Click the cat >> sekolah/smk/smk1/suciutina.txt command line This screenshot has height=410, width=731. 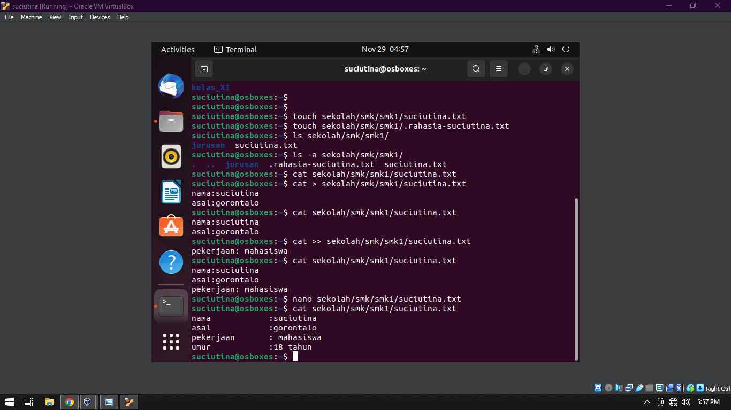point(382,241)
